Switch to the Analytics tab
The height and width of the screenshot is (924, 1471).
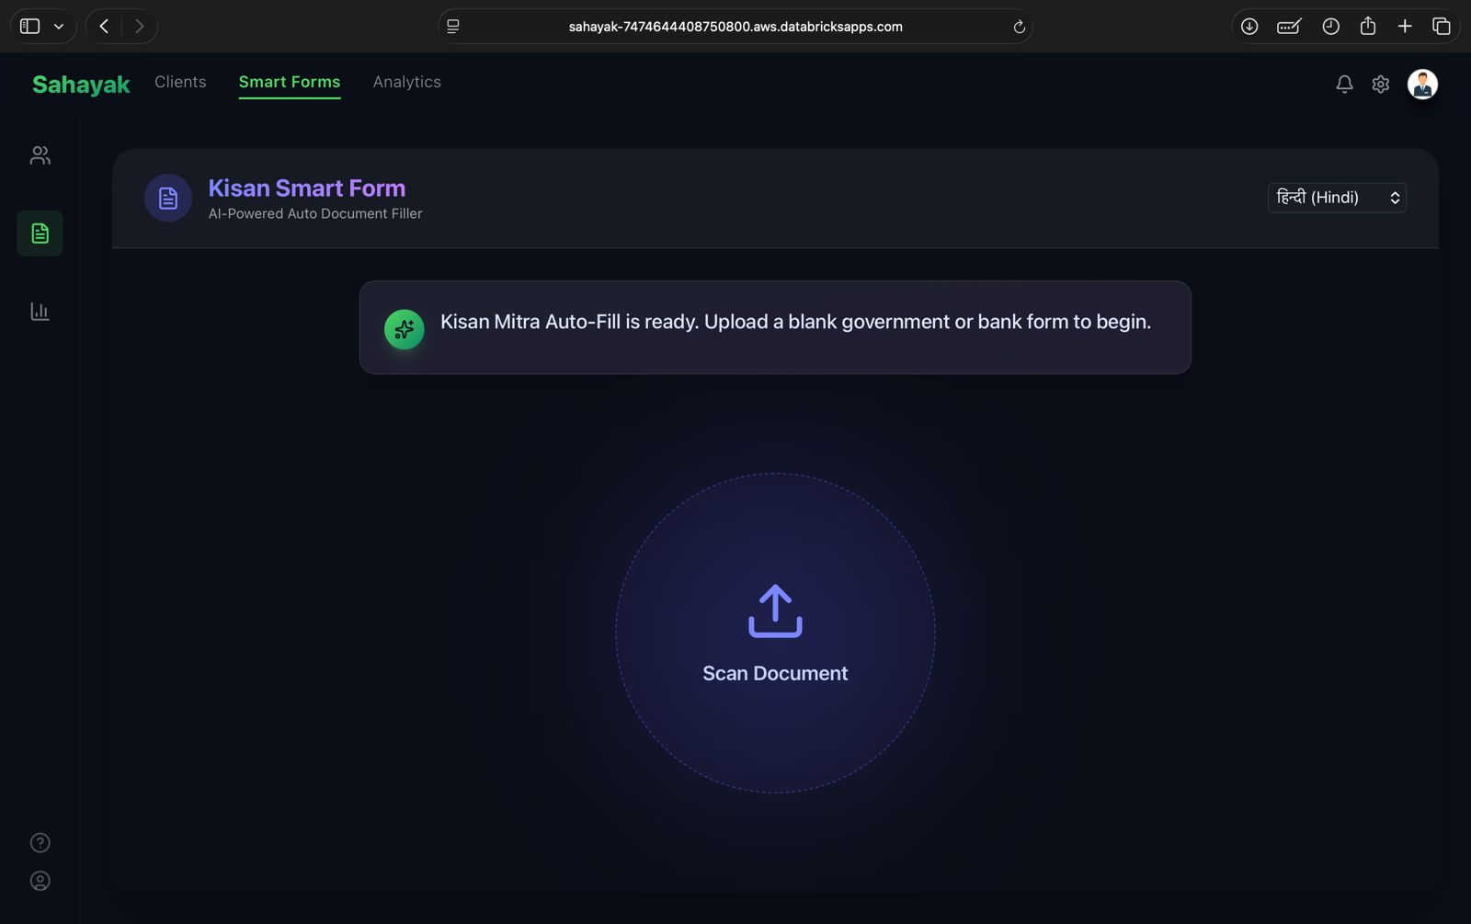click(x=407, y=82)
